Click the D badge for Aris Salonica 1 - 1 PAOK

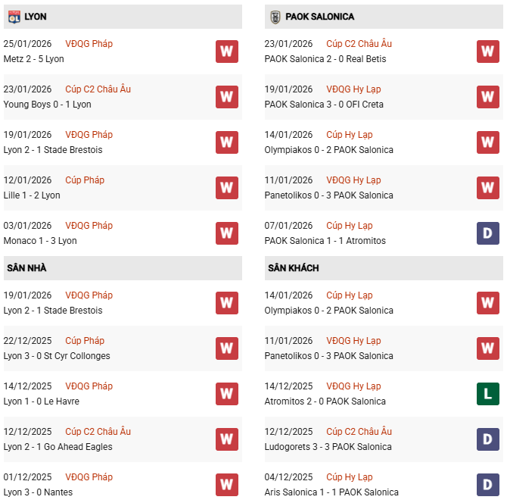click(x=487, y=485)
